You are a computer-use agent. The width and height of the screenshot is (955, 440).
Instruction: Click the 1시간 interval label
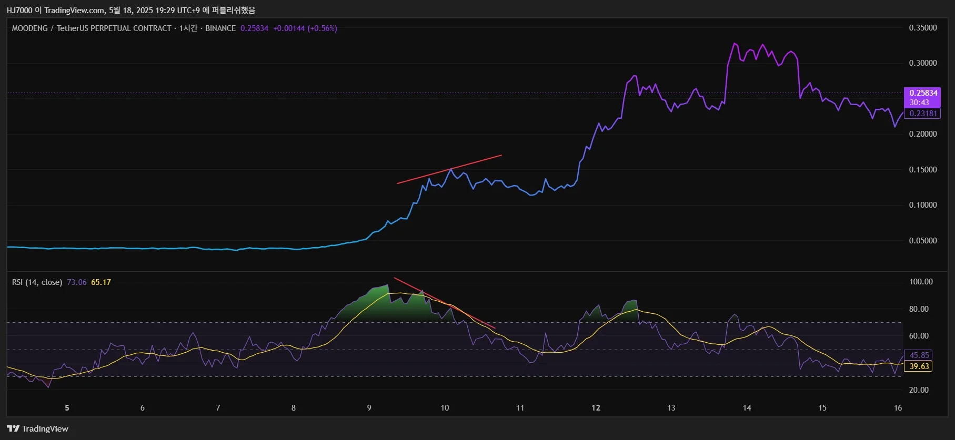(188, 28)
